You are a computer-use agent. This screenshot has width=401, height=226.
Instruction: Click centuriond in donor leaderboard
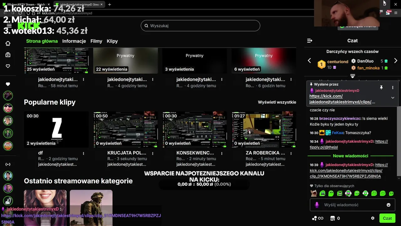click(338, 62)
